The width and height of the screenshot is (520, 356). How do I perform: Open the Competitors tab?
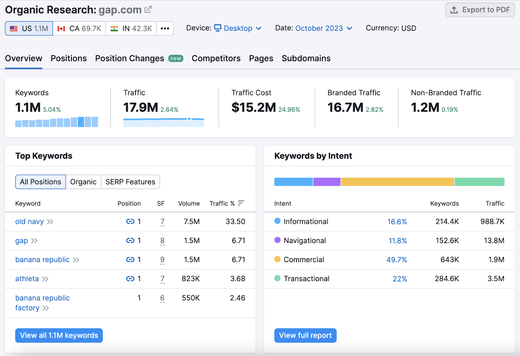(x=216, y=58)
